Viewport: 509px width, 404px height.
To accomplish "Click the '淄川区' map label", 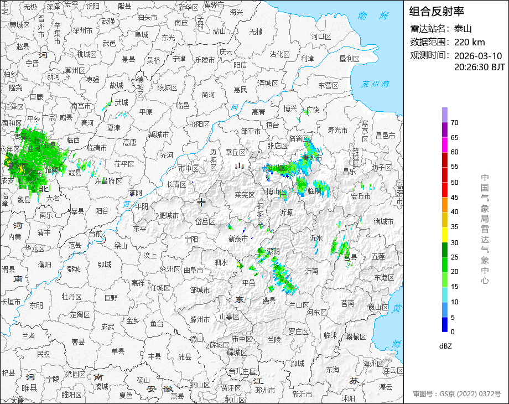I will (x=276, y=168).
